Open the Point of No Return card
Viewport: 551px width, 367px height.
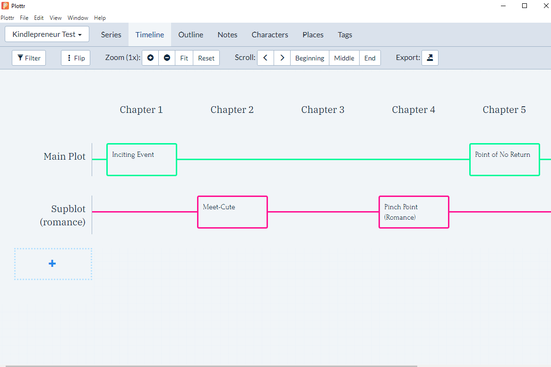[504, 159]
